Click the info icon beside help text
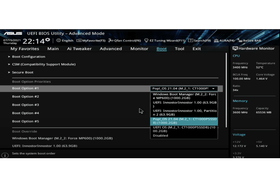The width and height of the screenshot is (280, 187). (x=5, y=155)
